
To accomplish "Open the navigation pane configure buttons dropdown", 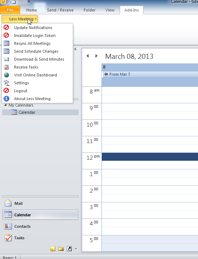I will (x=76, y=249).
